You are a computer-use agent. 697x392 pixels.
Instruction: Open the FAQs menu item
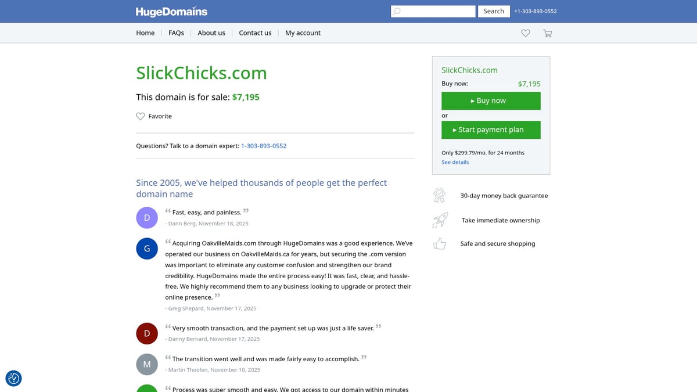176,33
